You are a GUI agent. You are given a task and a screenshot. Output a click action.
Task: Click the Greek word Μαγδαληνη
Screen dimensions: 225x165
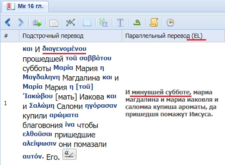pyautogui.click(x=41, y=78)
